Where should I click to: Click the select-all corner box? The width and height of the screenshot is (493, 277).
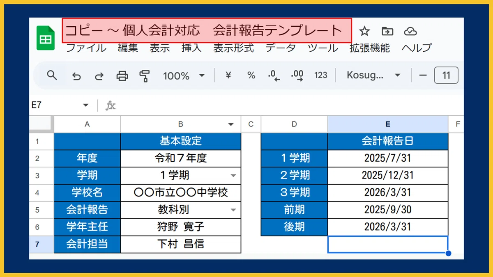(41, 124)
